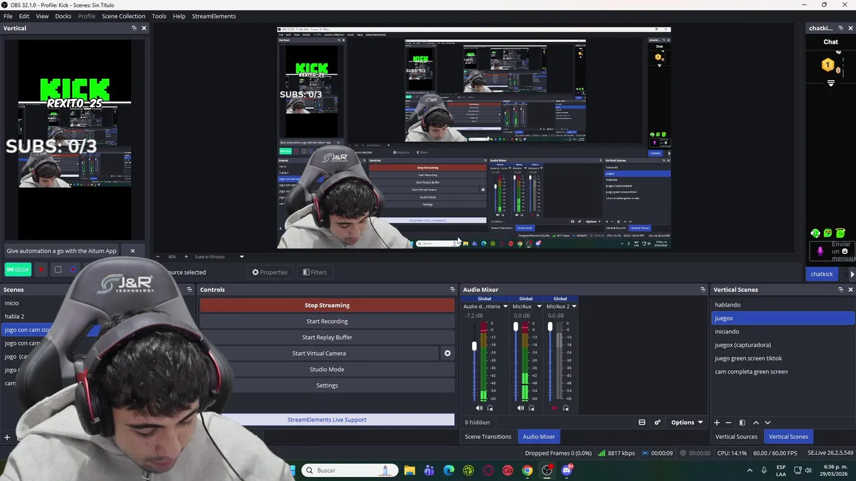Toggle system microphone icon in tray
856x481 pixels.
click(x=764, y=470)
